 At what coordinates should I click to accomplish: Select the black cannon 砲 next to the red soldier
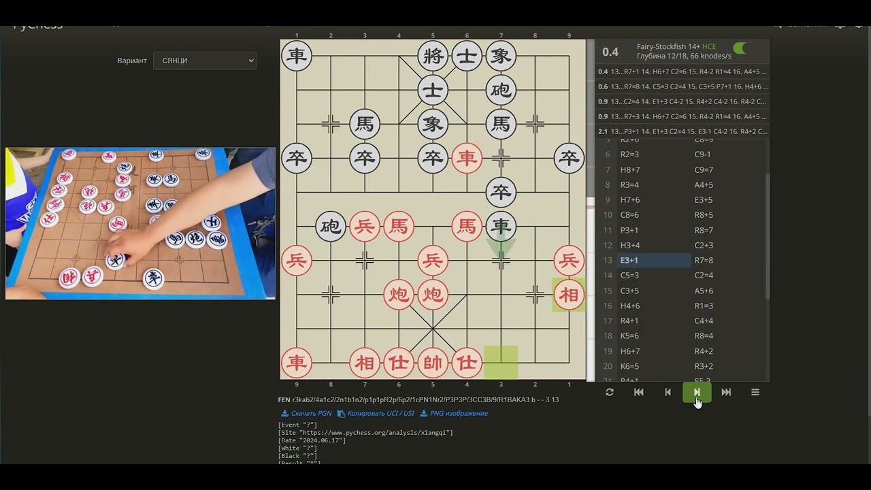click(x=331, y=226)
